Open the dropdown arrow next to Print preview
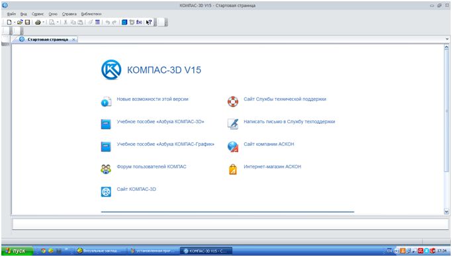This screenshot has height=257, width=452. point(58,23)
